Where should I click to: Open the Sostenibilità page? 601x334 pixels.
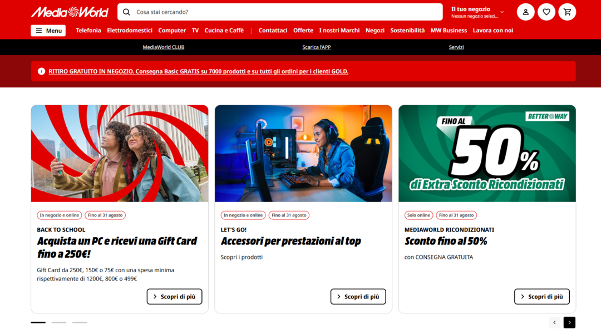[407, 30]
